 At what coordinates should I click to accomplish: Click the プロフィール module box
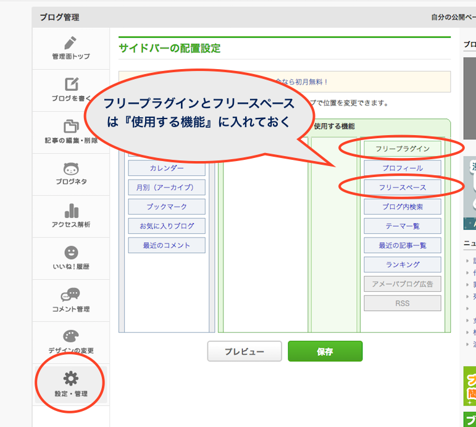point(403,168)
